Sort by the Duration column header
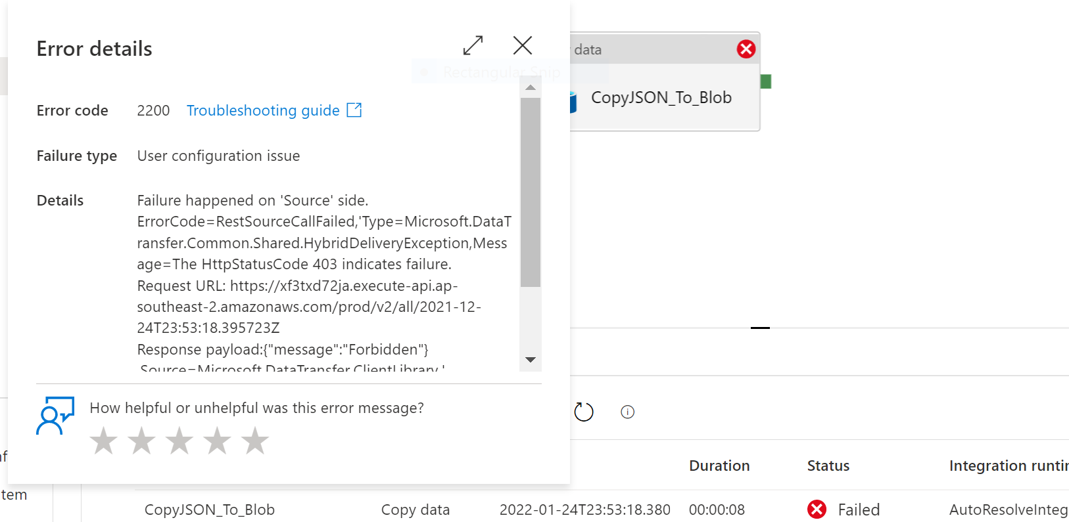The width and height of the screenshot is (1069, 522). coord(719,466)
